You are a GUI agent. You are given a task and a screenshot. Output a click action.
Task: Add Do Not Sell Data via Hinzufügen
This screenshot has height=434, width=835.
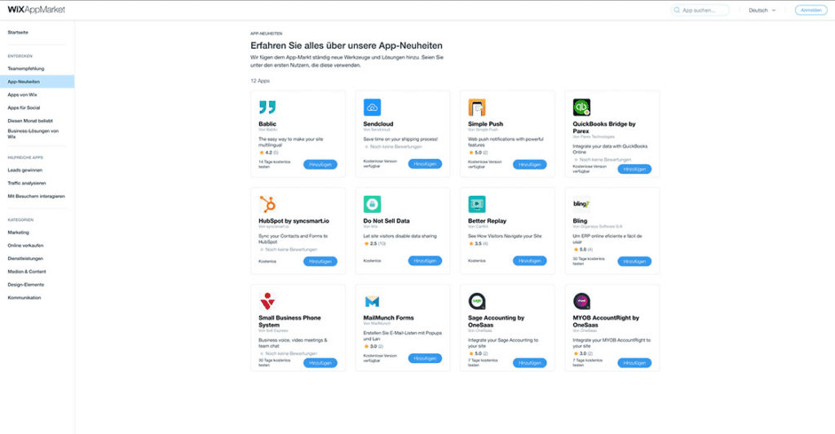click(x=425, y=261)
